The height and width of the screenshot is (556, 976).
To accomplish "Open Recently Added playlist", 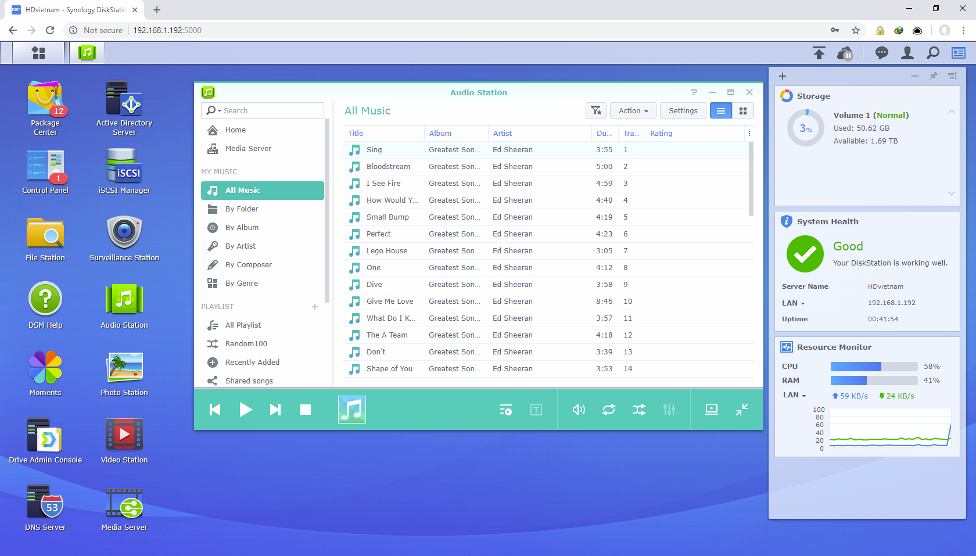I will click(263, 363).
